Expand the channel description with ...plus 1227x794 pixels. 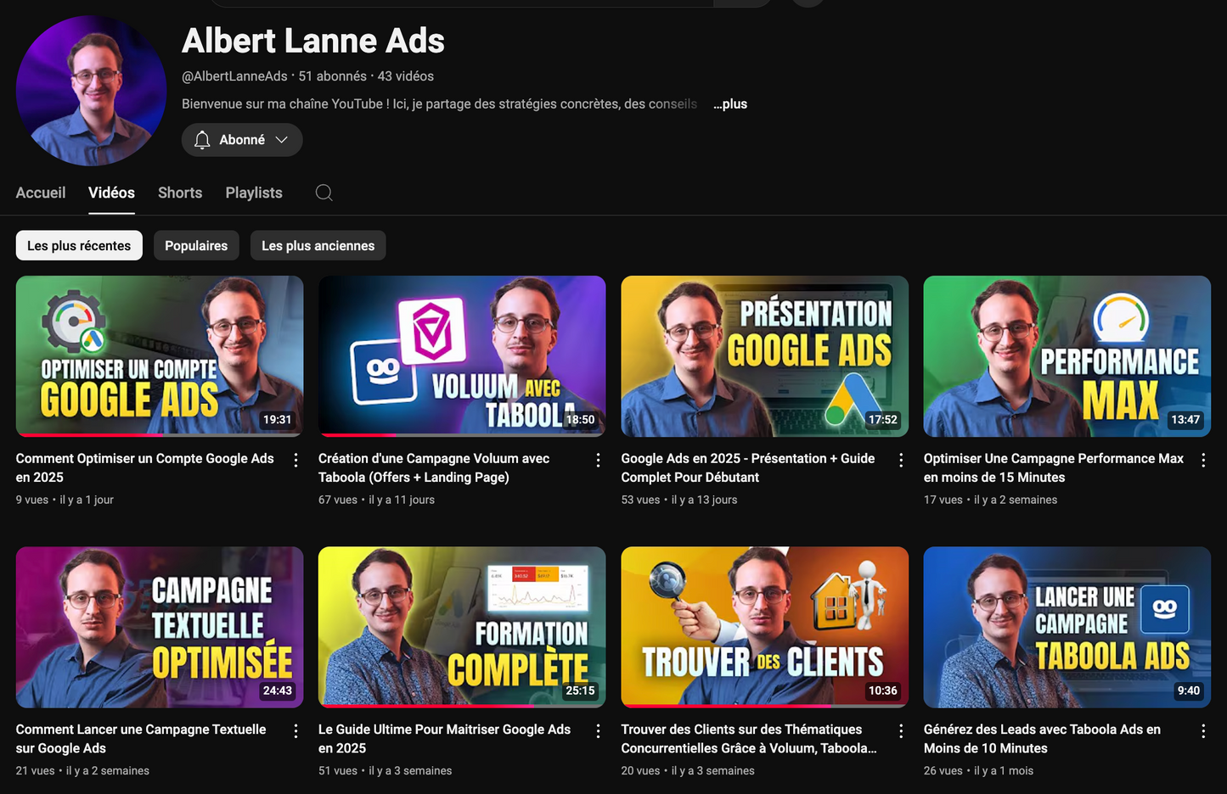730,103
